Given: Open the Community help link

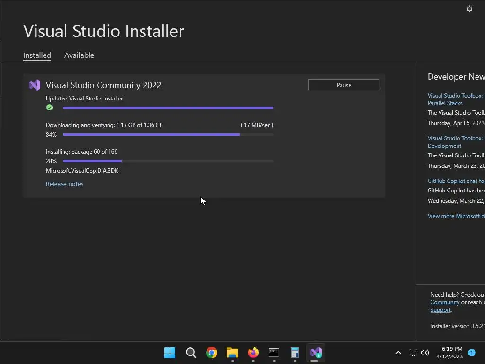Looking at the screenshot, I should pyautogui.click(x=445, y=302).
